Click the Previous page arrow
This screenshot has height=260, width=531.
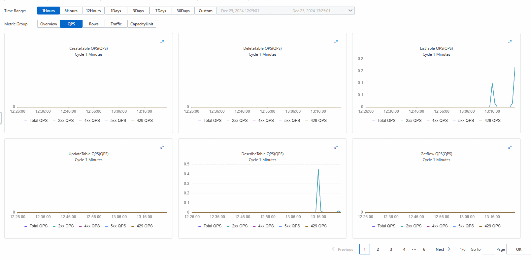(x=333, y=249)
